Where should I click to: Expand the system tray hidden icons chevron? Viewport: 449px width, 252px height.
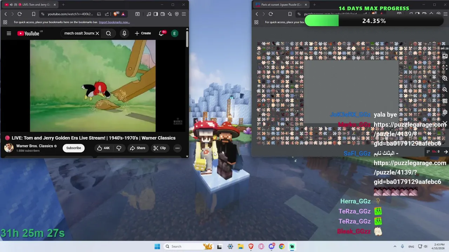click(395, 246)
